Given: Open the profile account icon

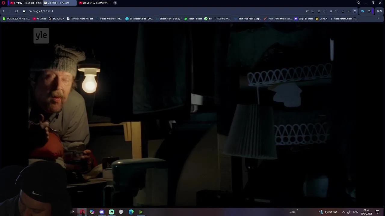Looking at the screenshot, I should (x=355, y=11).
